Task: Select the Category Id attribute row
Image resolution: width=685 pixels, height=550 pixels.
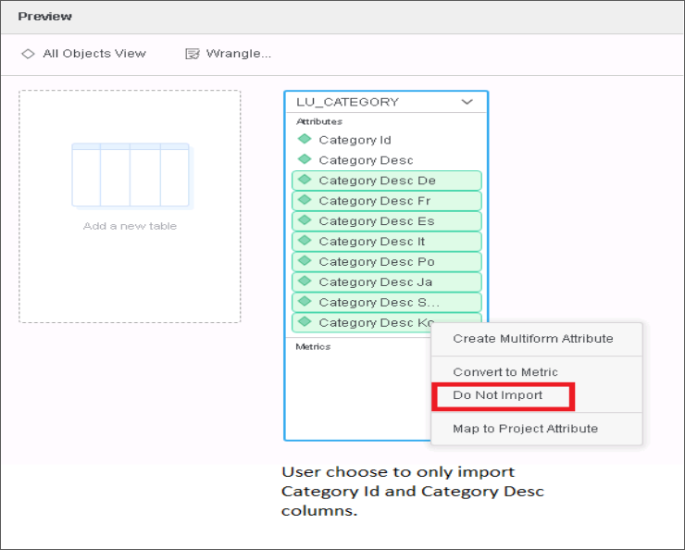Action: point(387,140)
